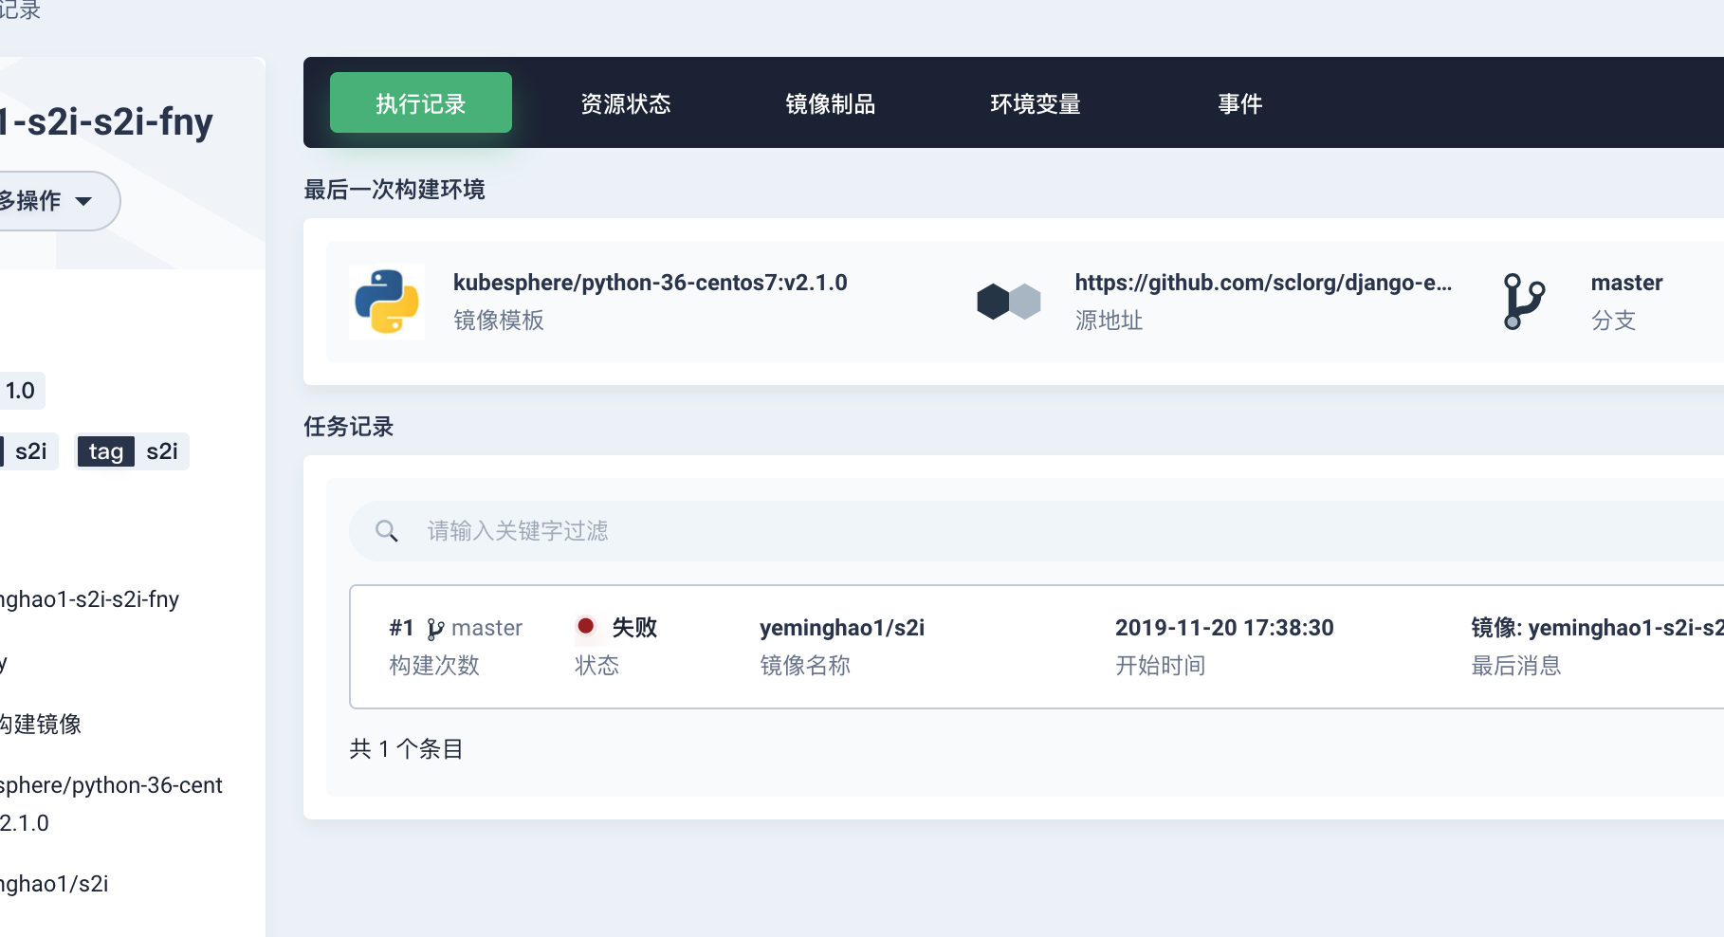Screen dimensions: 1724x937
Task: Switch to the 资源状态 tab
Action: coord(626,104)
